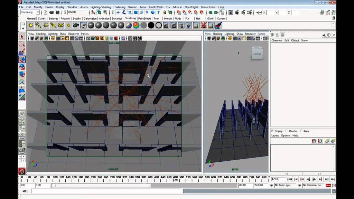
Task: Select the Anim radio button
Action: (x=301, y=131)
